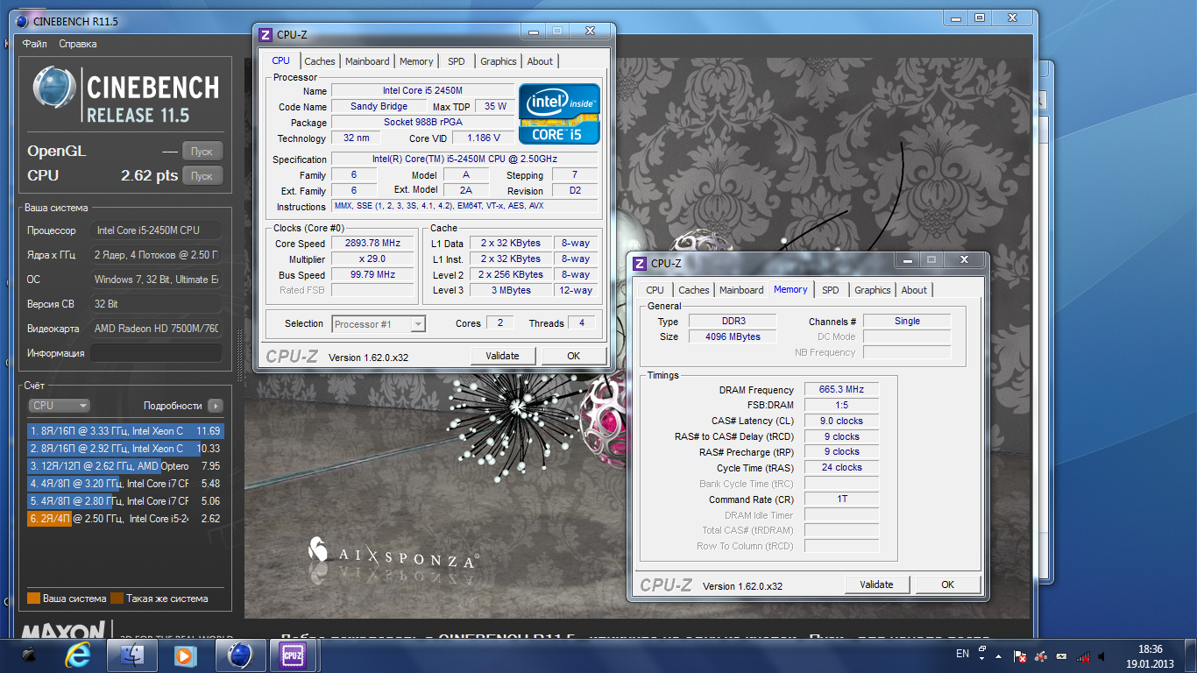1197x673 pixels.
Task: Click the network signal tray icon
Action: click(x=1084, y=655)
